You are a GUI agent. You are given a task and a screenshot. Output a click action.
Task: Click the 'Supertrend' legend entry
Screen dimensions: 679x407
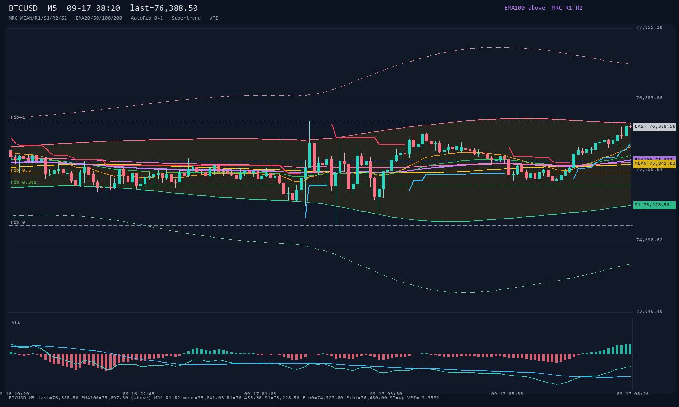point(186,18)
